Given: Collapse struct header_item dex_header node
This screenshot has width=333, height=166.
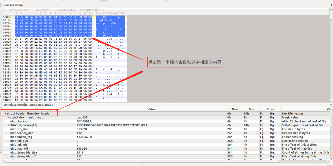Looking at the screenshot, I should 5,114.
